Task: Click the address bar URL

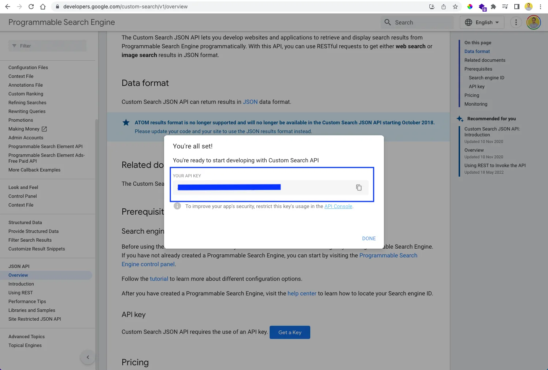Action: [x=125, y=7]
